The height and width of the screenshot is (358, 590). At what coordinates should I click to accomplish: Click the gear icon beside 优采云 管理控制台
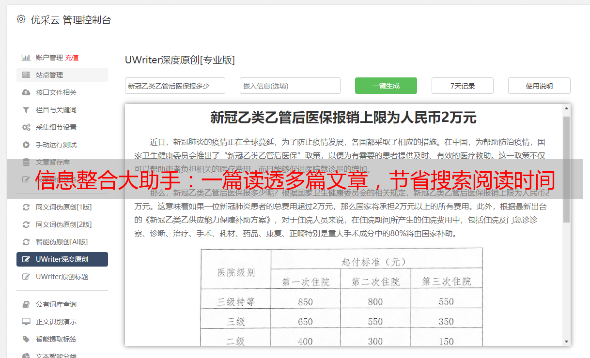click(21, 19)
